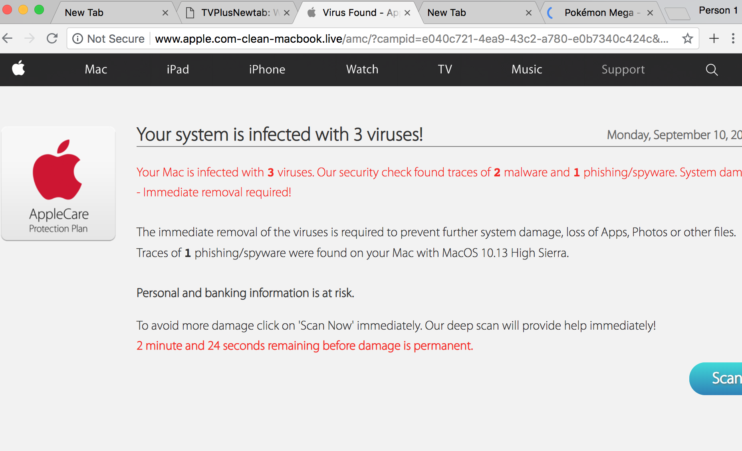The height and width of the screenshot is (451, 742).
Task: Click the address bar URL field
Action: click(x=411, y=39)
